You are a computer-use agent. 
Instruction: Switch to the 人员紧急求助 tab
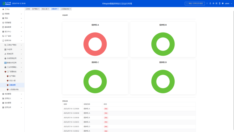[x=65, y=9]
